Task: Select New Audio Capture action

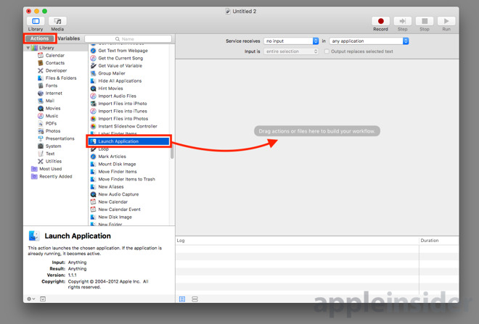Action: click(118, 194)
